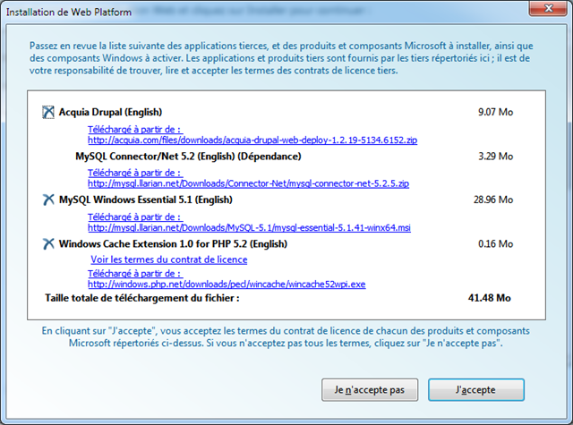Click the "J'accepte" button
This screenshot has width=573, height=425.
coord(476,389)
